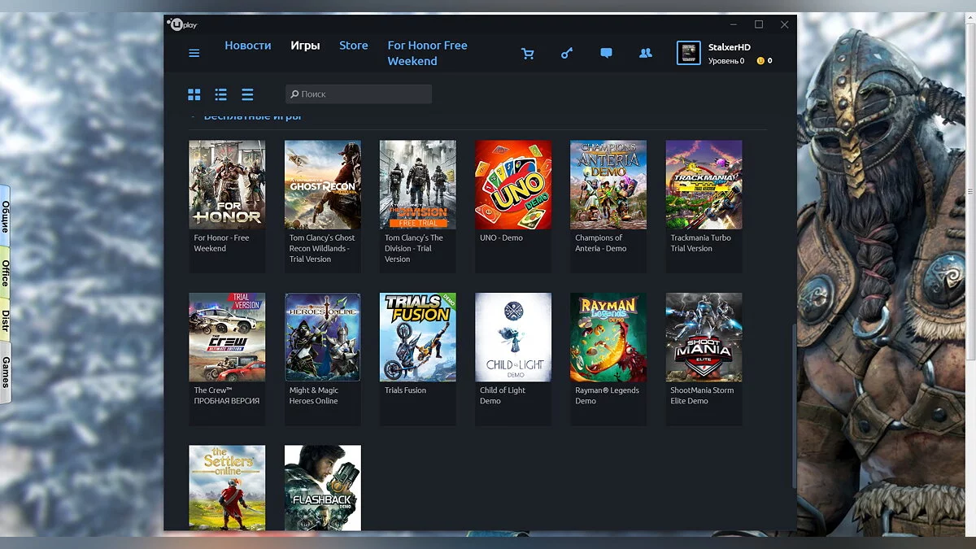Screen dimensions: 976x549
Task: Click the Uplay coins icon
Action: click(x=760, y=61)
